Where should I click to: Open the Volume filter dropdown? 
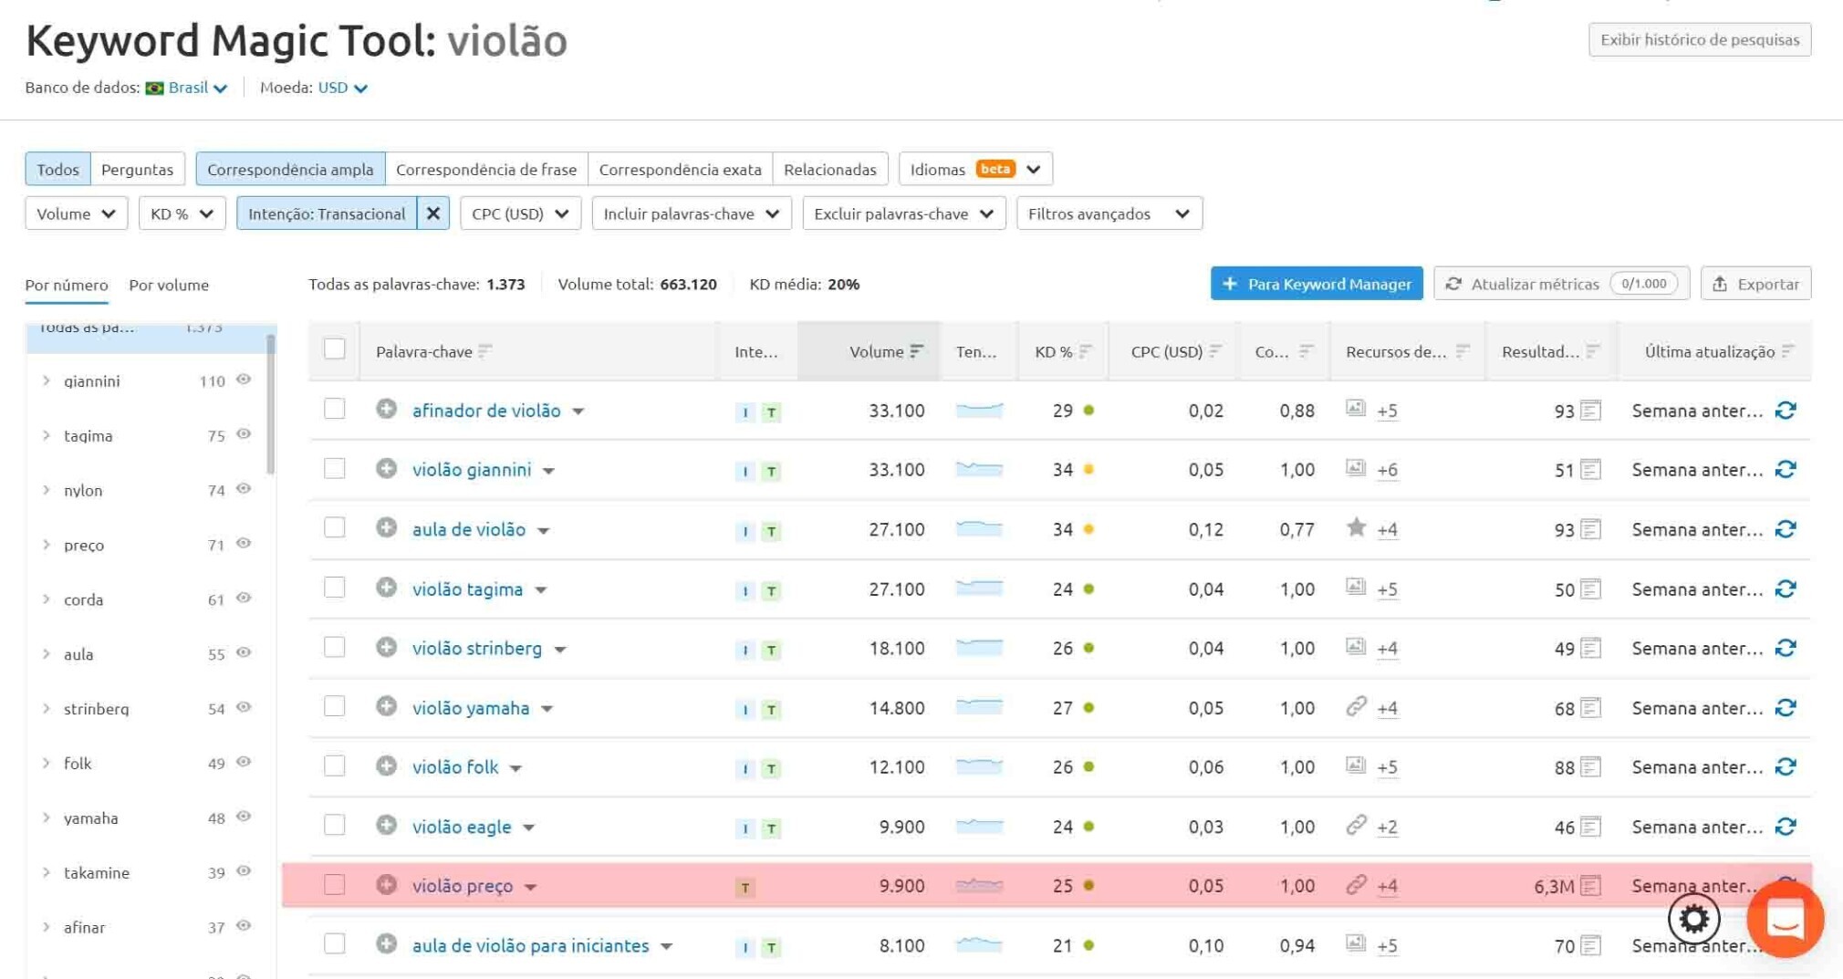[76, 213]
